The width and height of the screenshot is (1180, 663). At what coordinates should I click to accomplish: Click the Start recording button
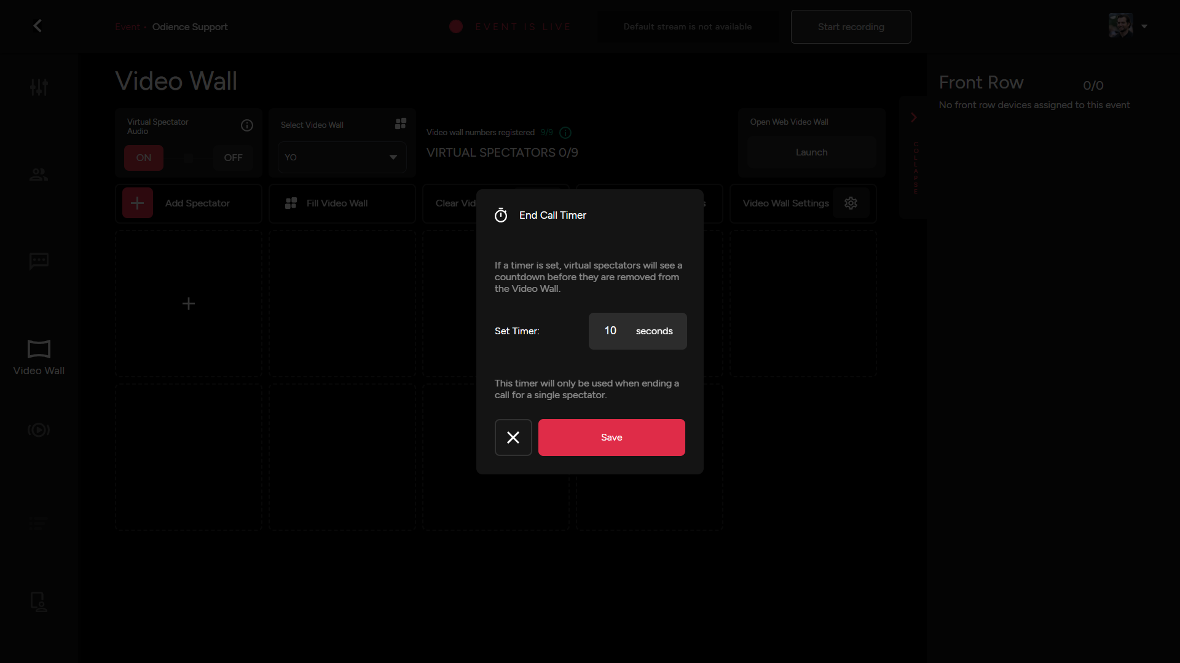851,27
